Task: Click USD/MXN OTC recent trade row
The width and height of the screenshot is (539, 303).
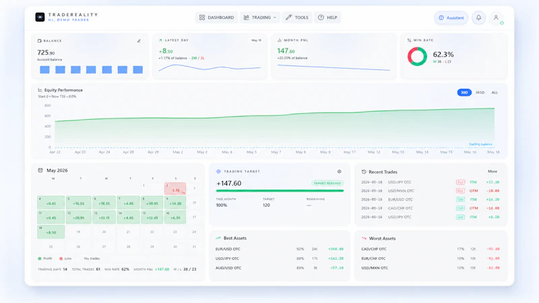Action: pos(431,191)
